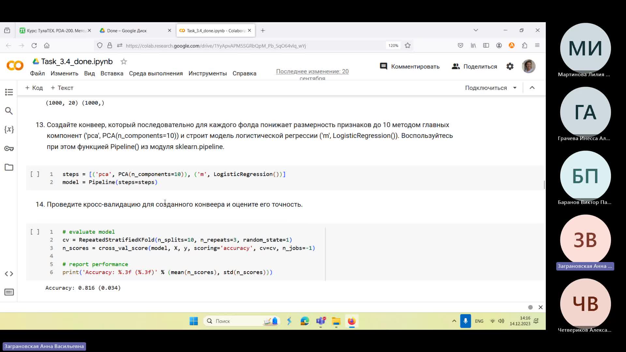626x352 pixels.
Task: Open zoom level 120% indicator
Action: pyautogui.click(x=393, y=46)
